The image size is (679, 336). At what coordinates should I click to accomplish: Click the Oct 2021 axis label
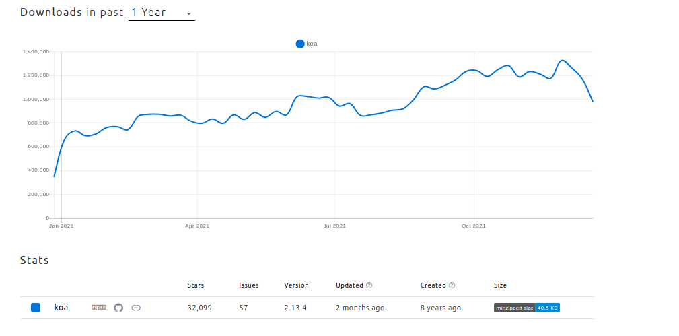[474, 226]
